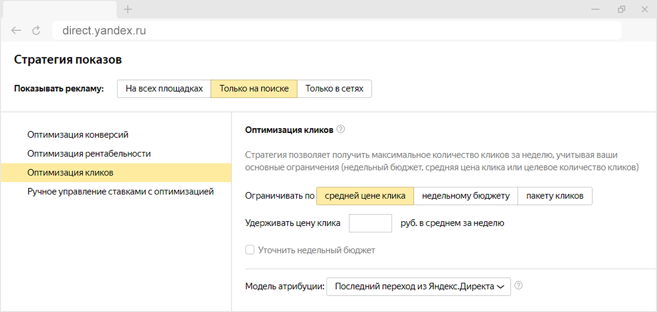Select На всех площадках display option

pos(164,88)
